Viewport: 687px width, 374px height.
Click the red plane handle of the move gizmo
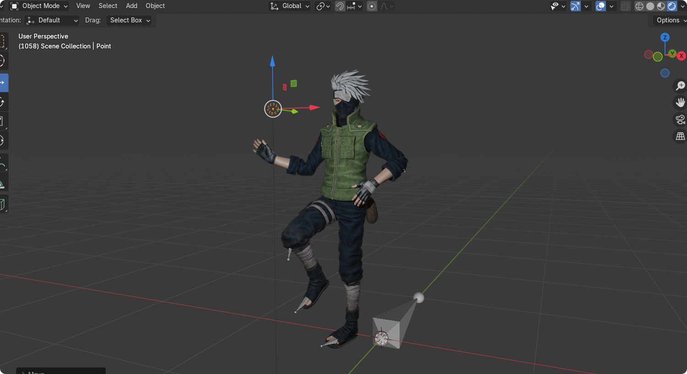pos(285,87)
